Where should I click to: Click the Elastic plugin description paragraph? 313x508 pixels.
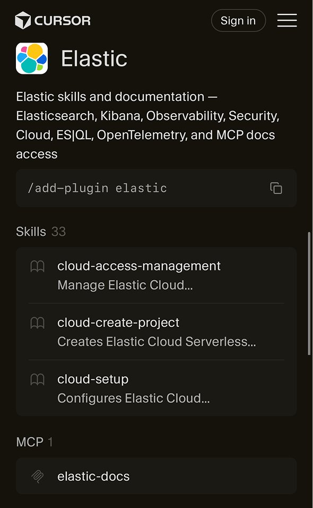pos(148,125)
